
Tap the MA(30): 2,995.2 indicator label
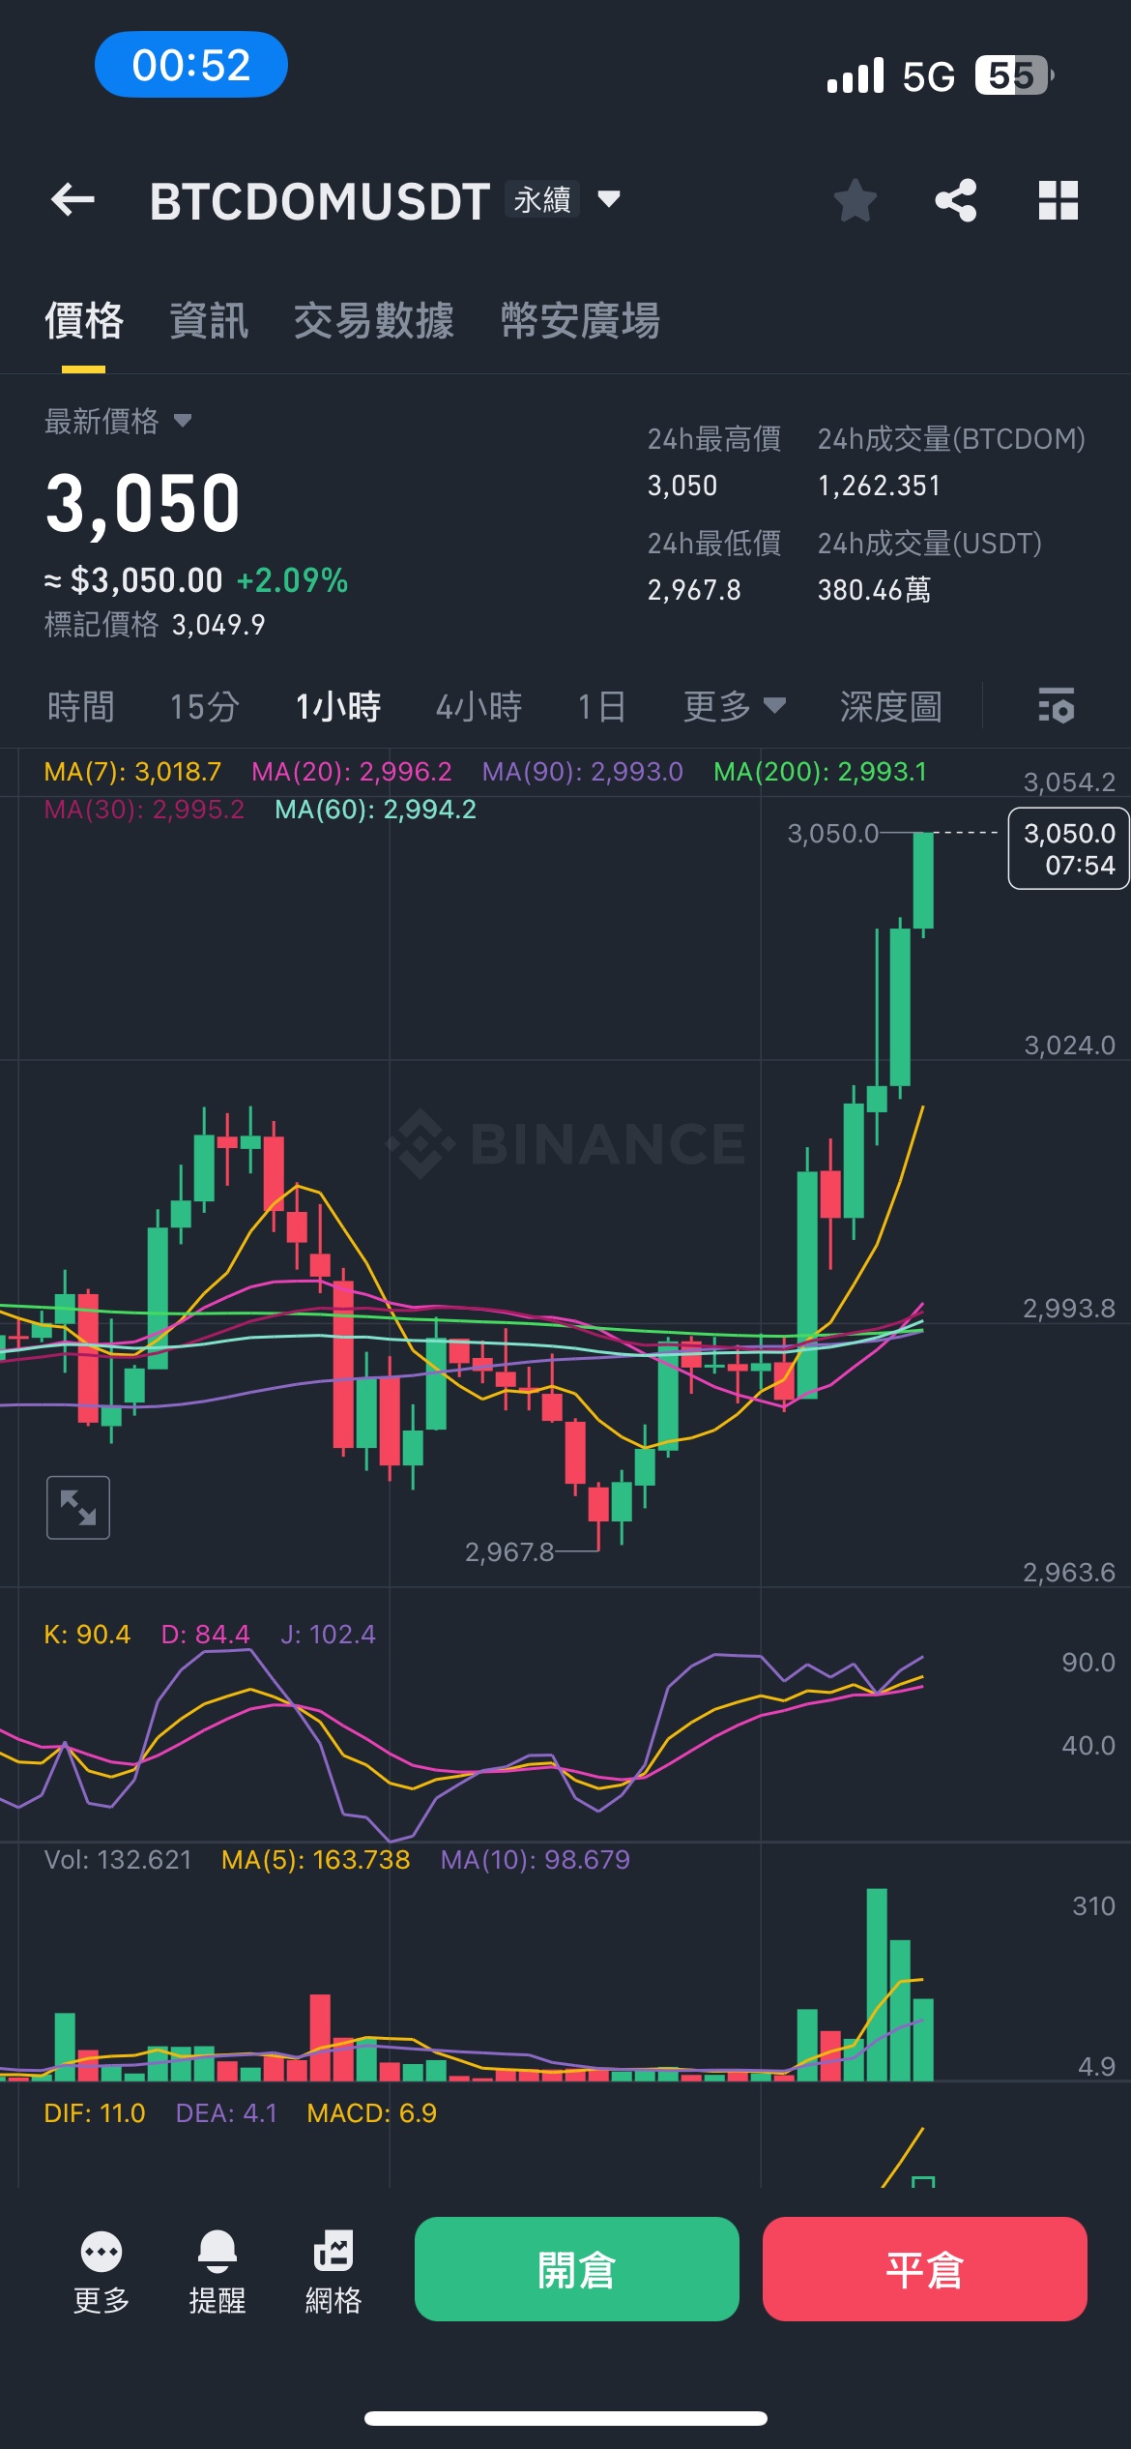(144, 810)
